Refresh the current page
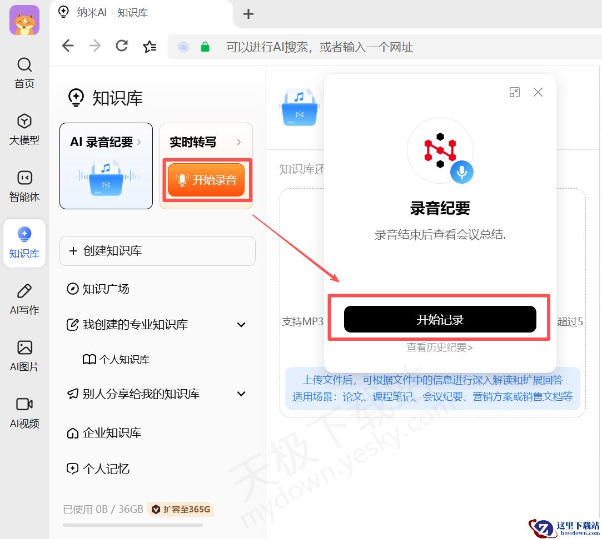Image resolution: width=602 pixels, height=539 pixels. coord(121,46)
